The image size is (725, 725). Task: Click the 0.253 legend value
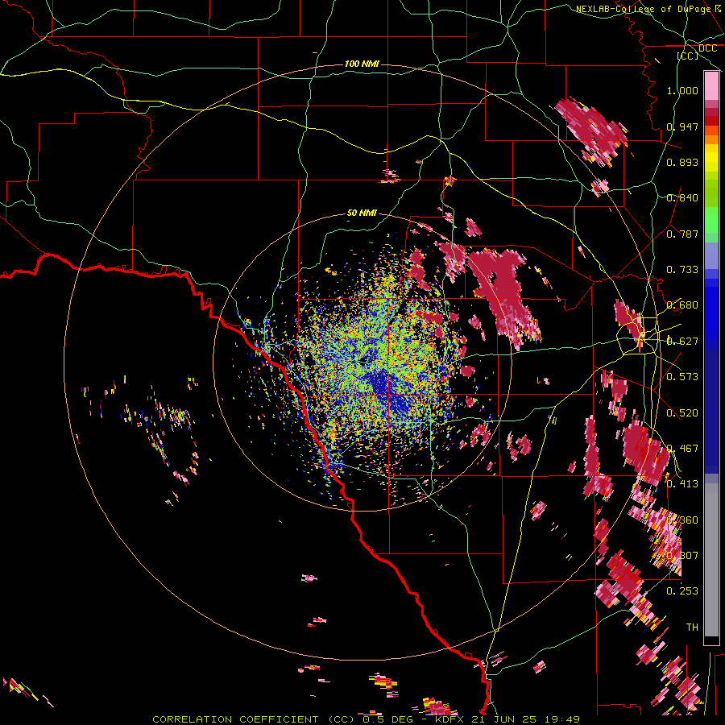682,591
